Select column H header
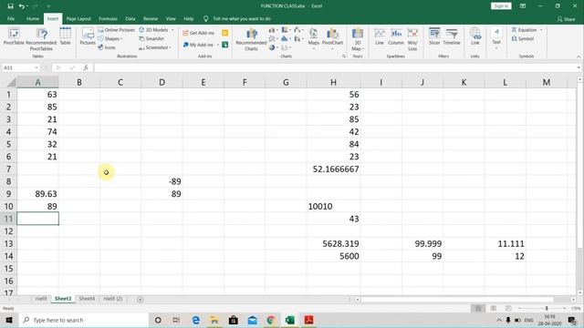 [x=333, y=82]
